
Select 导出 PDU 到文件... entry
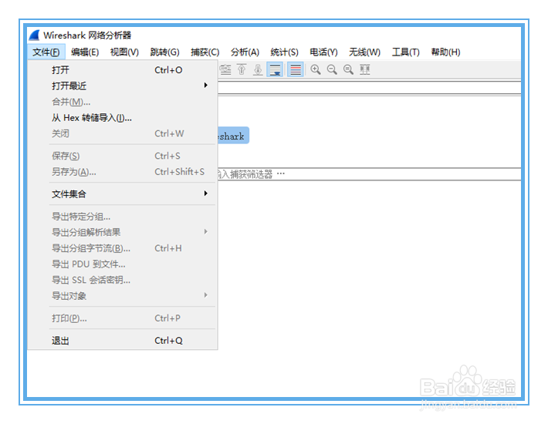pos(123,264)
